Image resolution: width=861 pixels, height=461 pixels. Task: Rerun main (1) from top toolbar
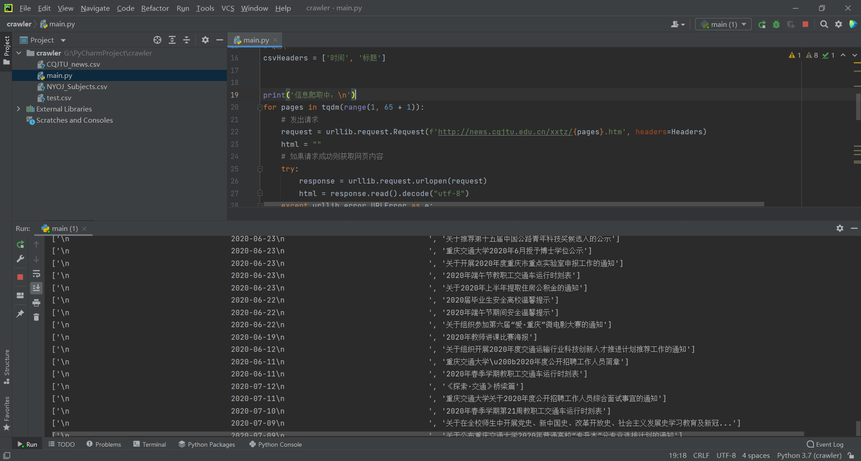pyautogui.click(x=762, y=25)
